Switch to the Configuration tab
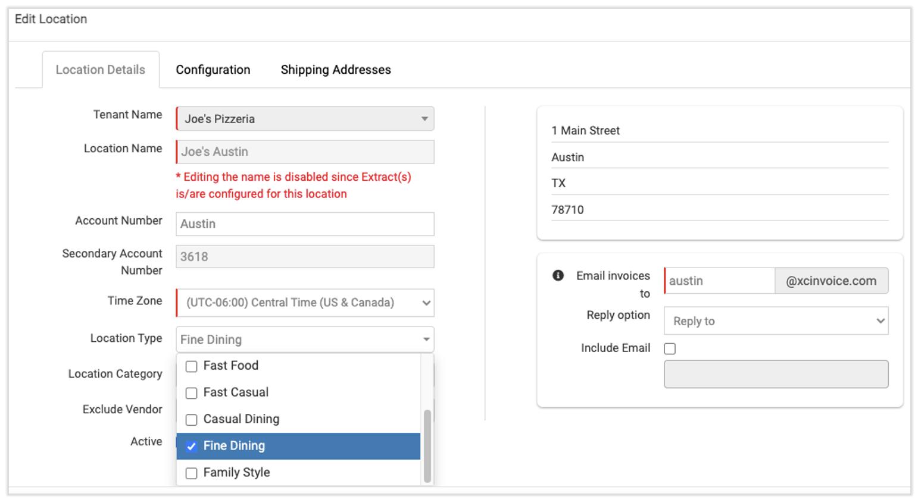The height and width of the screenshot is (503, 918). point(213,70)
